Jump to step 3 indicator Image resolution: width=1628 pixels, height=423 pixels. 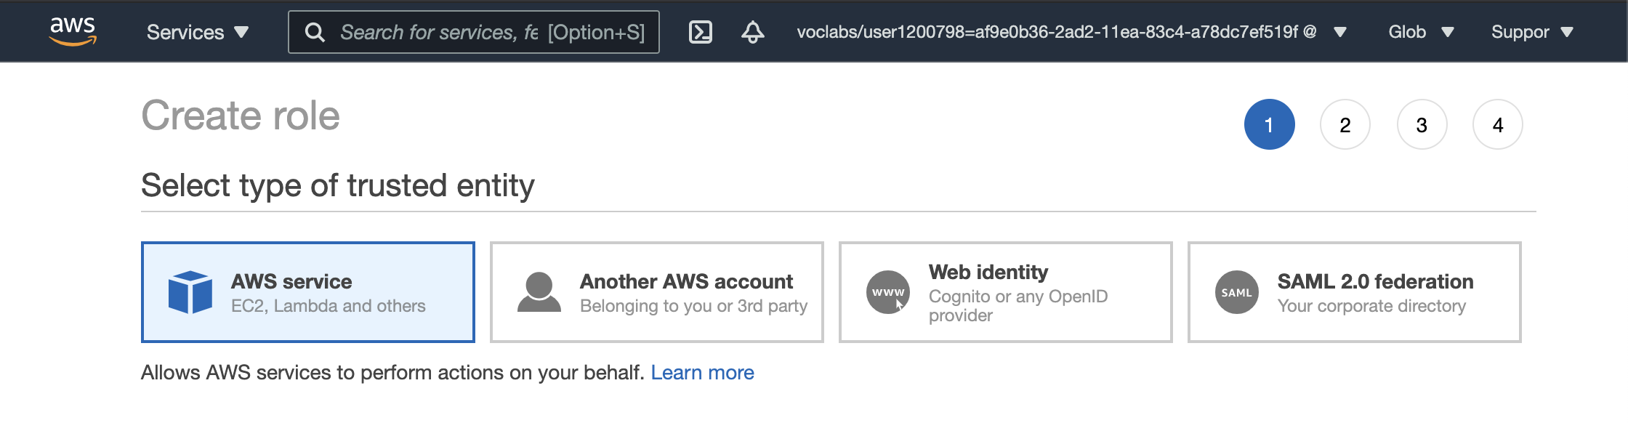click(x=1421, y=125)
